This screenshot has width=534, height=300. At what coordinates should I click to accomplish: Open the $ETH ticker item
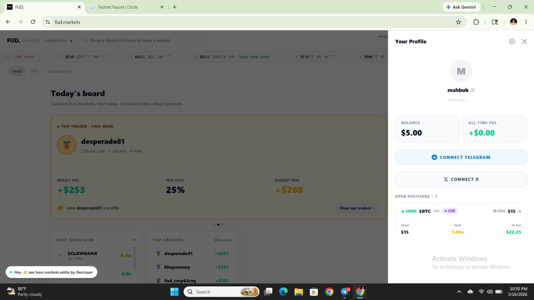(315, 57)
